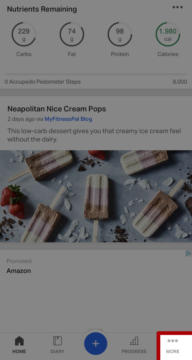This screenshot has height=360, width=192.
Task: Open Neapolitan Nice Cream Pops title
Action: 57,109
